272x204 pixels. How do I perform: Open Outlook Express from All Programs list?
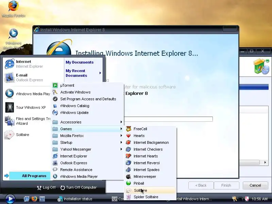(88, 163)
